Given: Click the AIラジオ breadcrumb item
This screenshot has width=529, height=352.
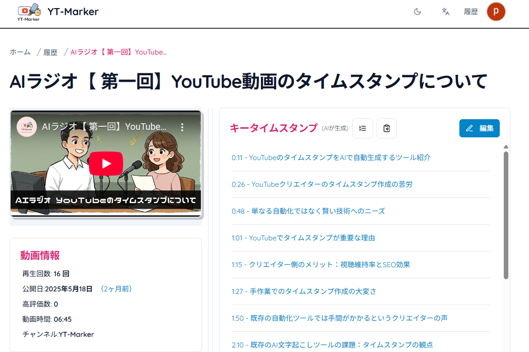Looking at the screenshot, I should coord(119,52).
